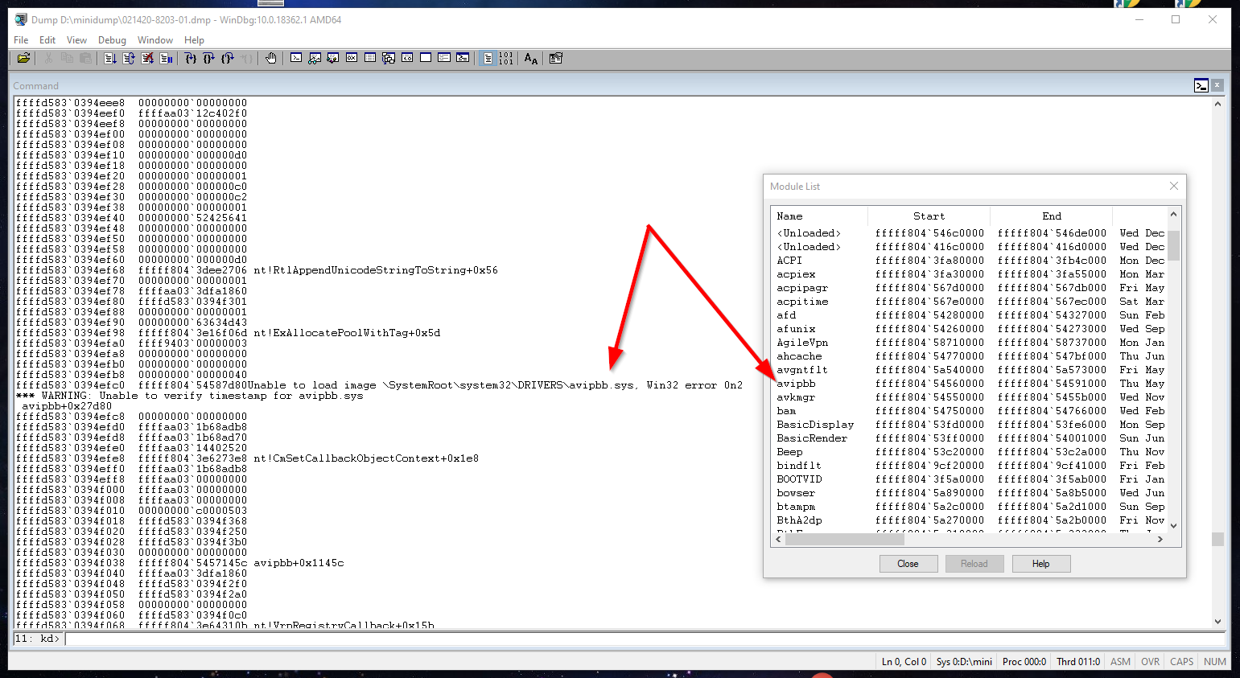Open the Scratch Pad window icon
The image size is (1240, 678).
click(426, 58)
